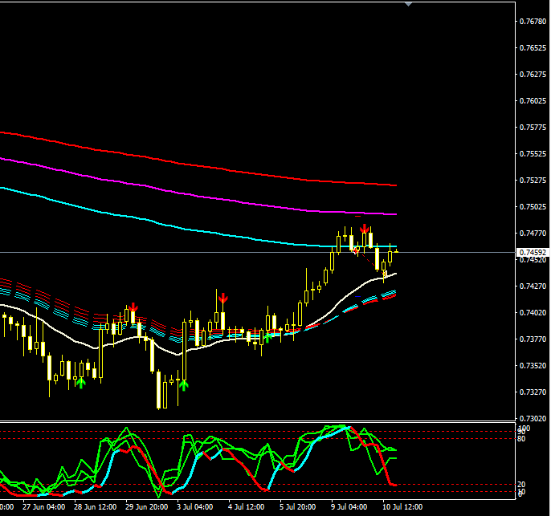Image resolution: width=551 pixels, height=516 pixels.
Task: Click the red down arrow near 29 Jun 20:00
Action: 133,307
